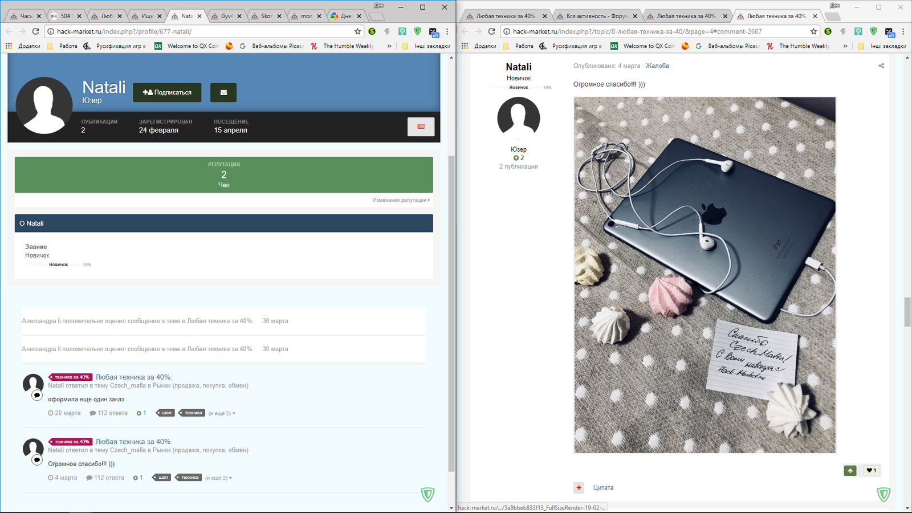
Task: Click the shield extension icon in left toolbar
Action: pyautogui.click(x=417, y=31)
